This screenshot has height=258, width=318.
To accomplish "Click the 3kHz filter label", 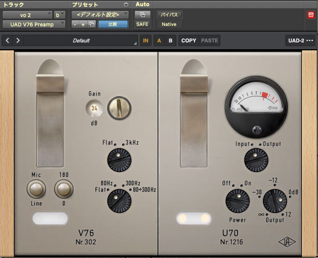I will point(132,142).
